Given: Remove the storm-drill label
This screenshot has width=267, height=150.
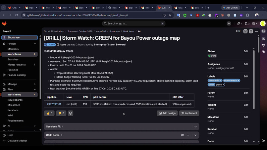Looking at the screenshot, I should (221, 80).
